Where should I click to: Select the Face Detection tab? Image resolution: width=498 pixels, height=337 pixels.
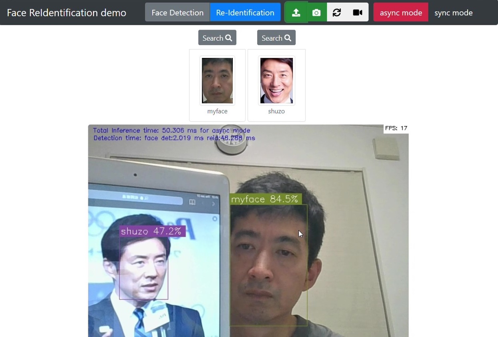[x=178, y=12]
